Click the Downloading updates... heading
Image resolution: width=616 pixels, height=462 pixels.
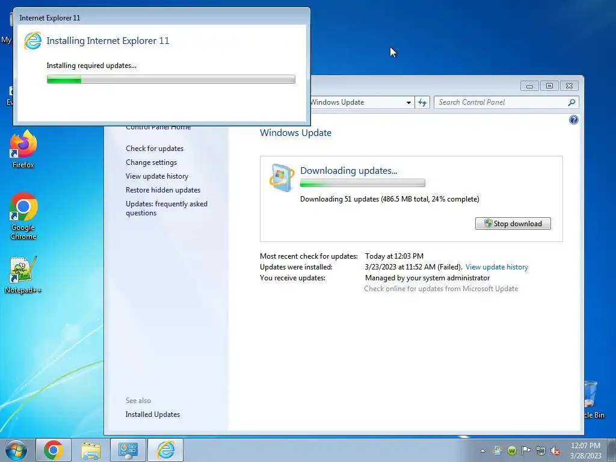(348, 170)
